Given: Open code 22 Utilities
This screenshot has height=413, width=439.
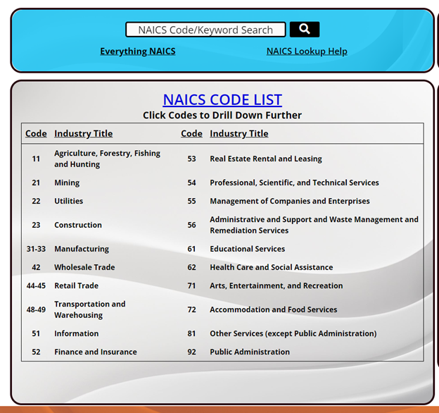Looking at the screenshot, I should (36, 201).
